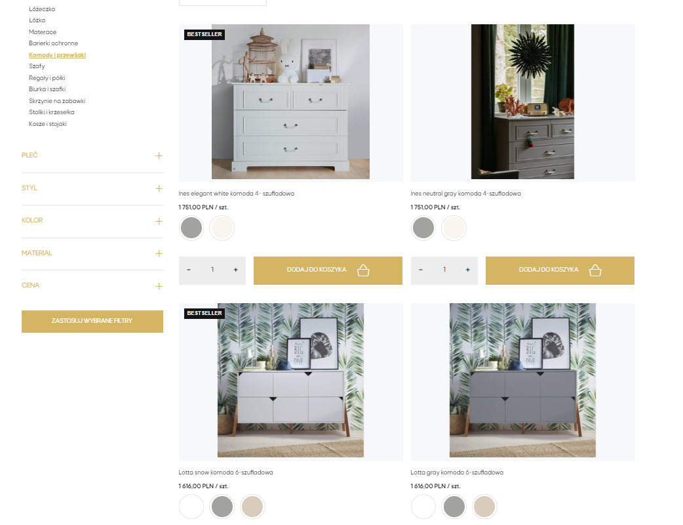This screenshot has height=525, width=683.
Task: Go to Skrzynie na zabawki category
Action: tap(57, 101)
